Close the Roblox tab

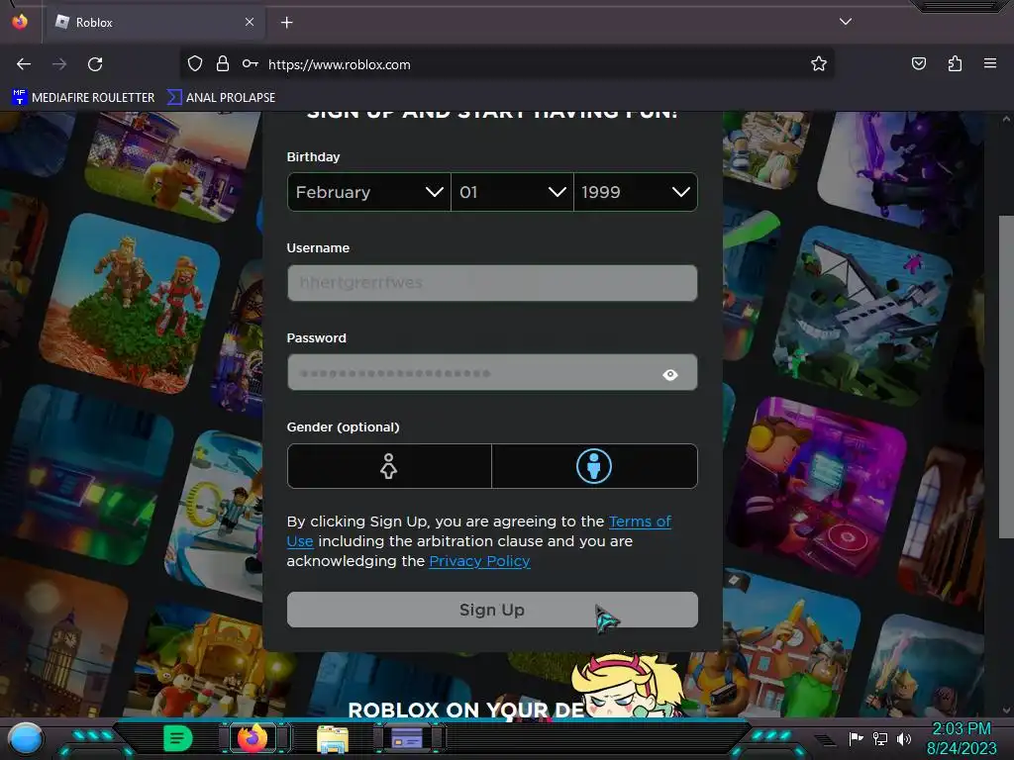[250, 22]
